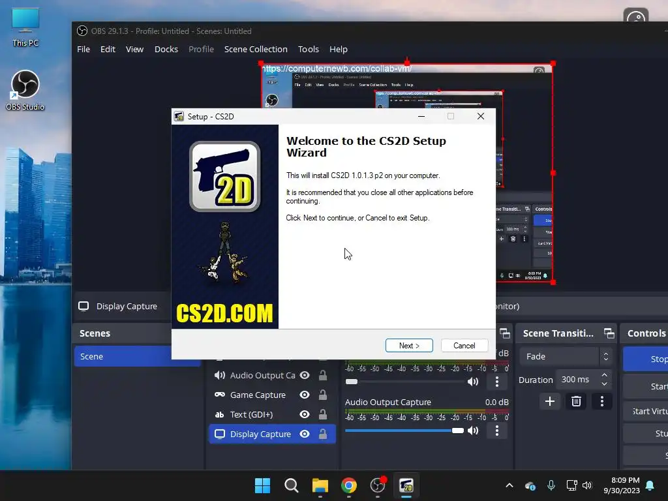Select Game Capture source row
668x501 pixels.
pos(272,395)
